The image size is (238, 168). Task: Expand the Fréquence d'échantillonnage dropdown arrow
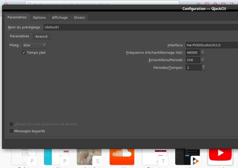pyautogui.click(x=203, y=53)
